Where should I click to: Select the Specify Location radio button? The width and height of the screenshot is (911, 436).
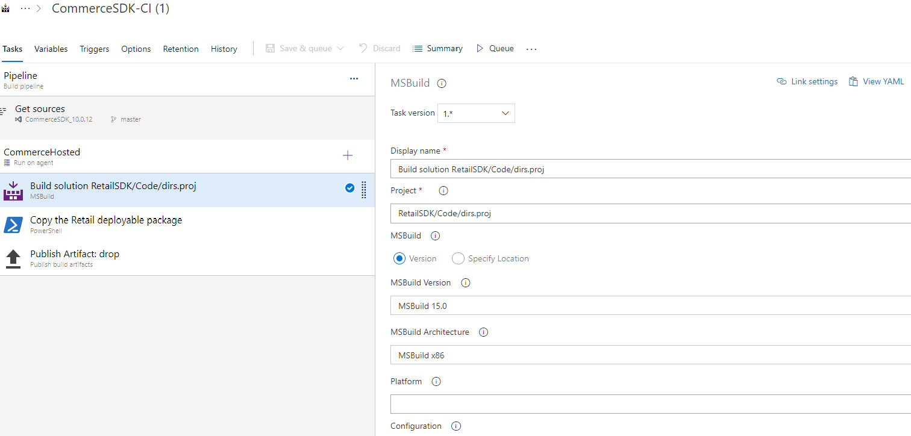458,258
